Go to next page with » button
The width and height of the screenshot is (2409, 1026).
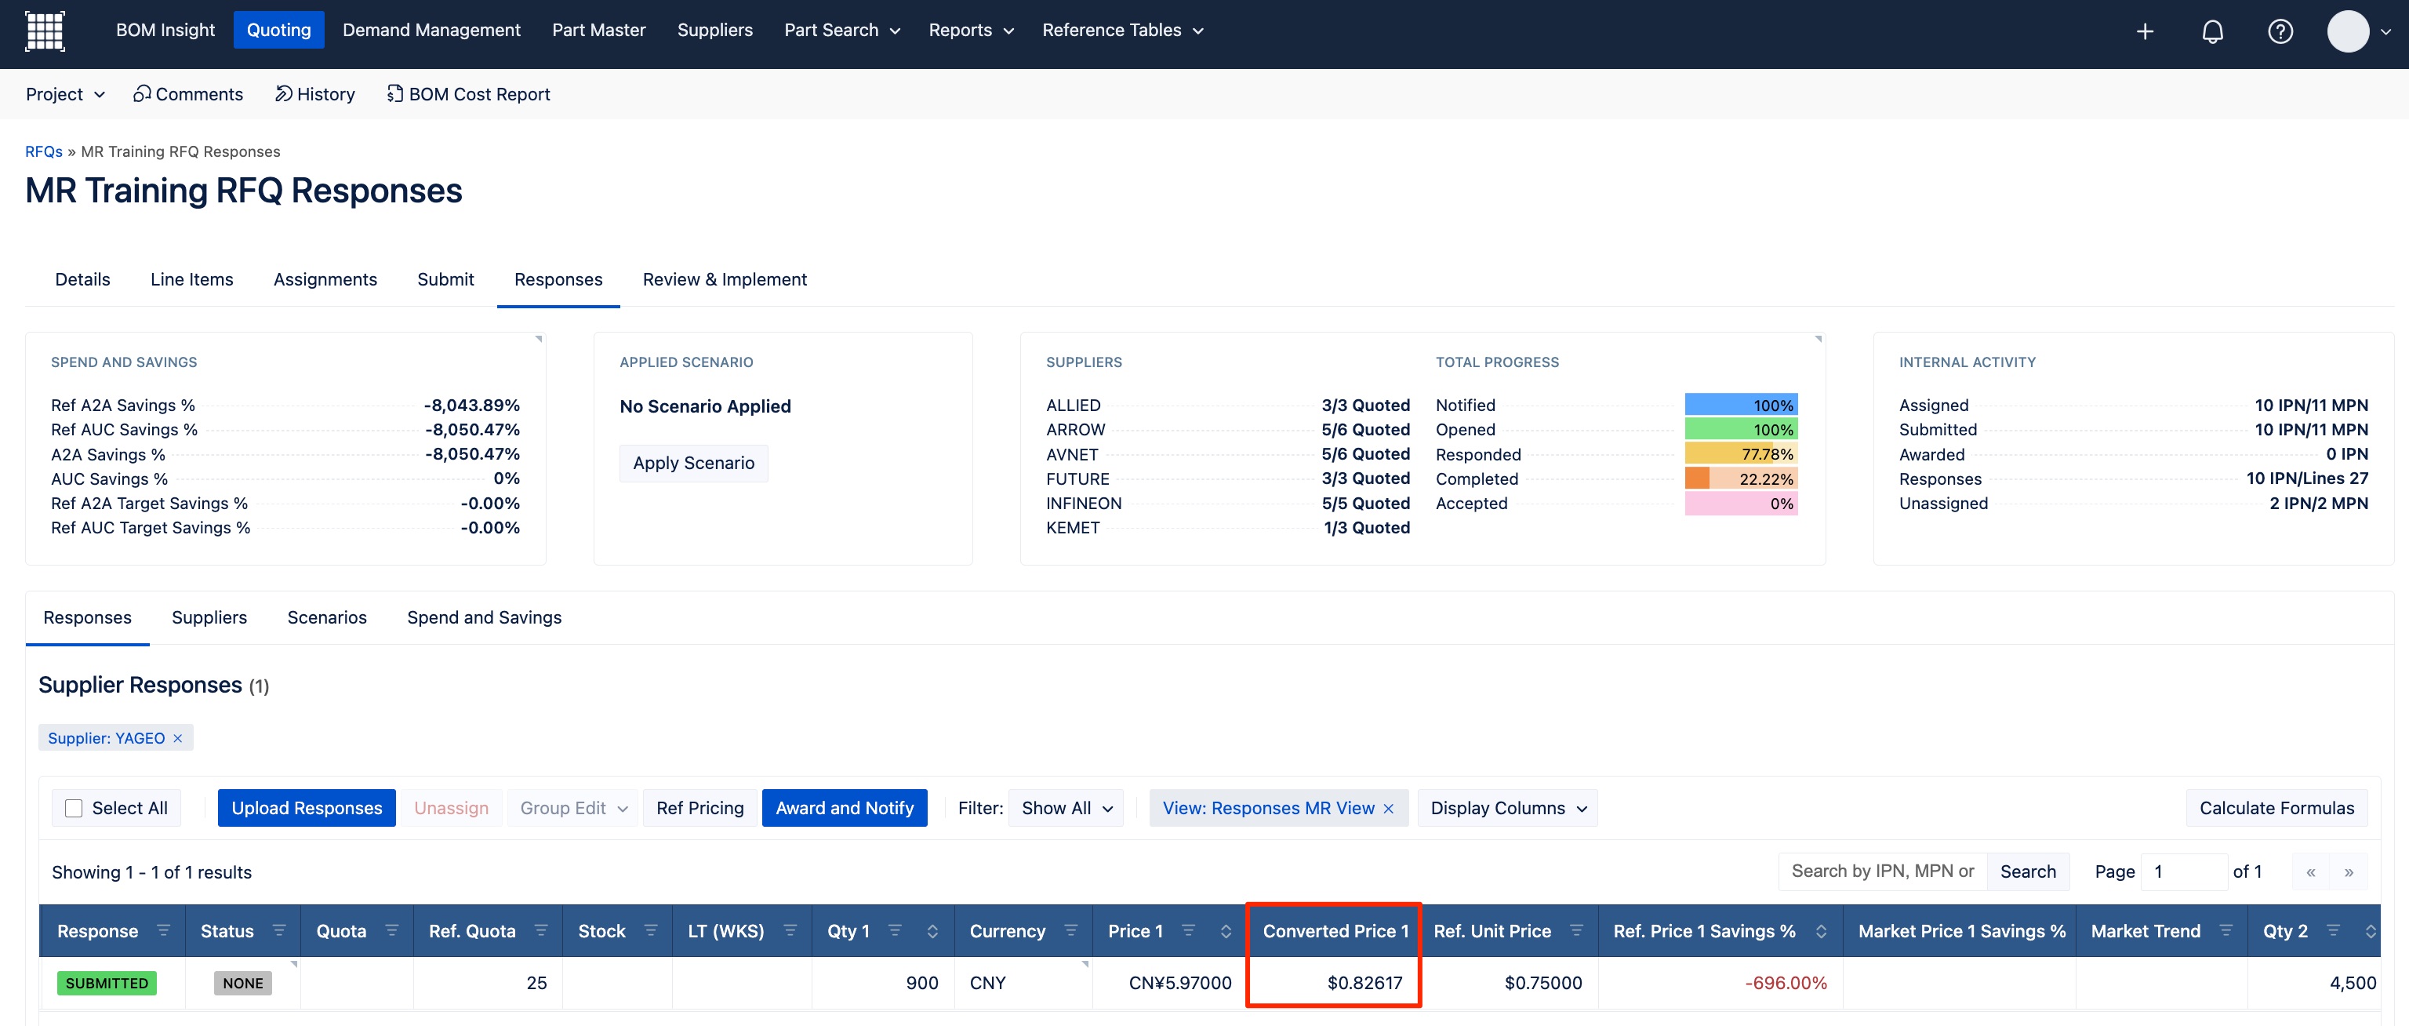tap(2348, 871)
